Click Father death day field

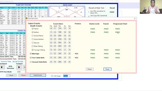click(x=51, y=28)
